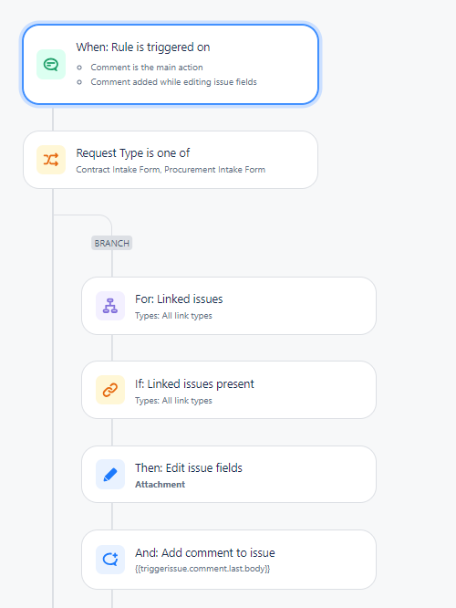This screenshot has height=608, width=456.
Task: Click the blue pencil edit icon
Action: [110, 474]
